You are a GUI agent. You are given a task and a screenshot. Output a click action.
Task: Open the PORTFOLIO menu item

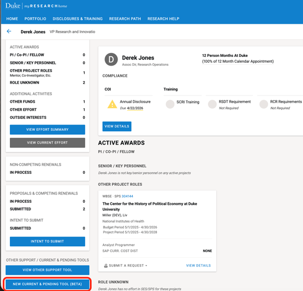coord(35,19)
